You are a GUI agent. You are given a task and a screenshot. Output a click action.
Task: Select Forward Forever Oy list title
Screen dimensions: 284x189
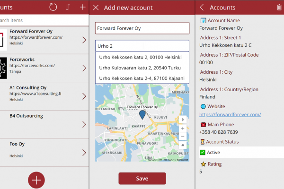pyautogui.click(x=31, y=31)
